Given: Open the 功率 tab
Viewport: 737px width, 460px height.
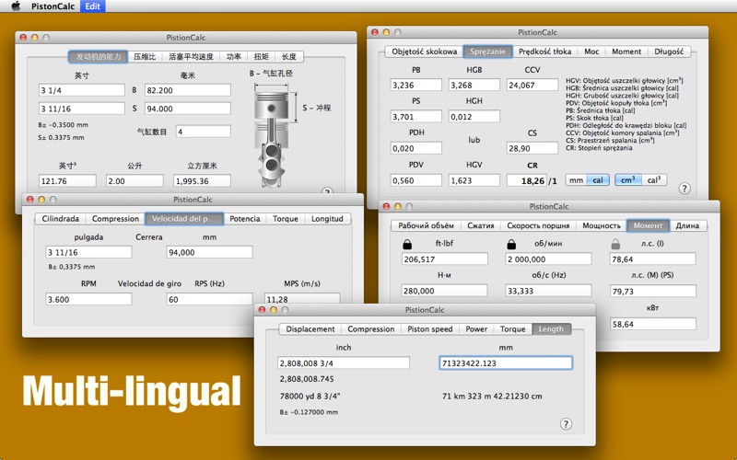Looking at the screenshot, I should [x=234, y=57].
